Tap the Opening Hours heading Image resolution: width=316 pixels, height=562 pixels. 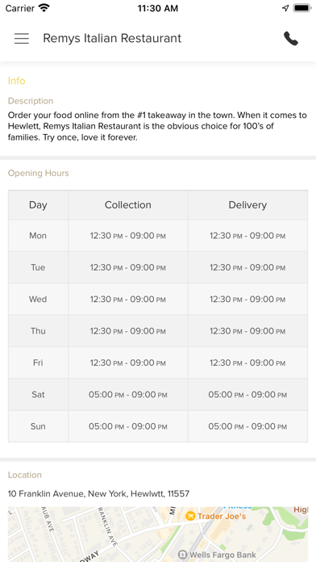[x=39, y=173]
